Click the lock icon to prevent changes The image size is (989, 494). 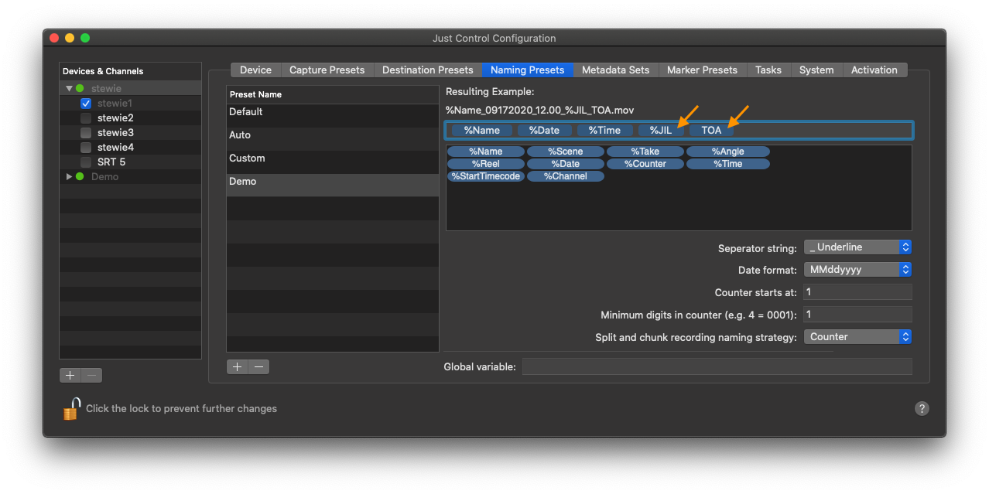point(71,408)
